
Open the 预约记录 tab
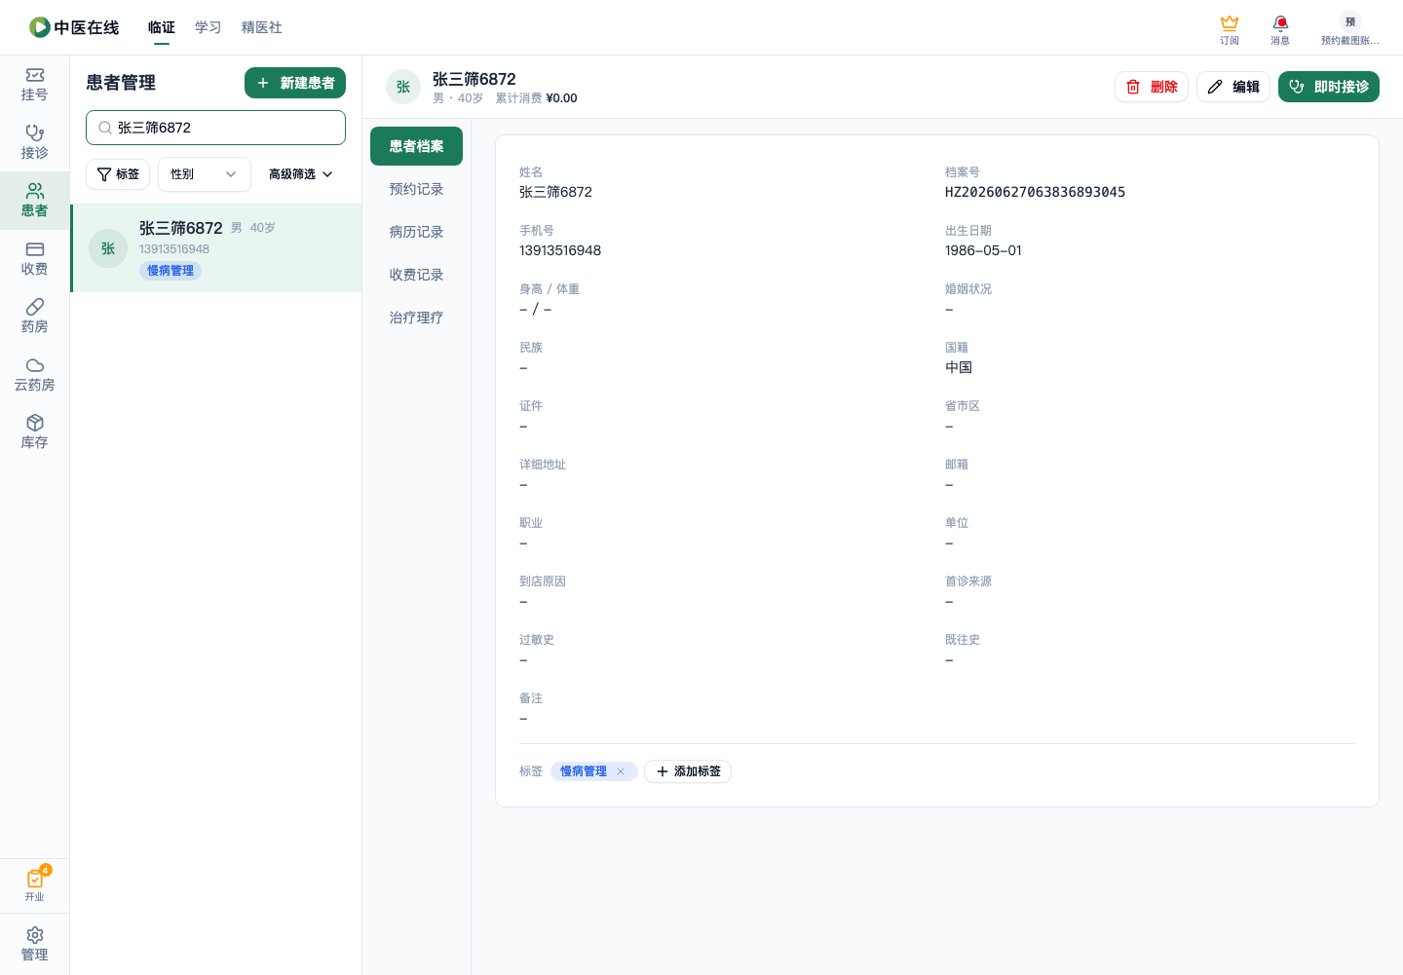click(416, 189)
